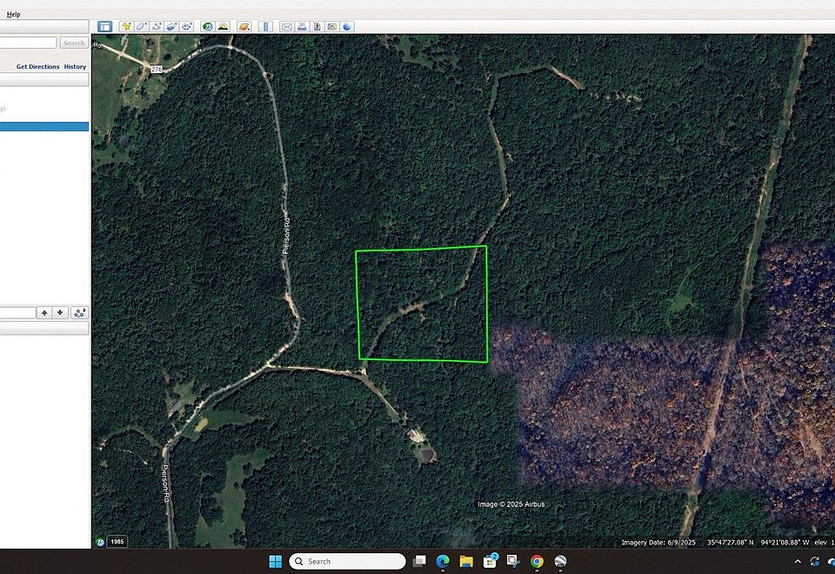
Task: Click the latitude 35°47'27.08" N readout
Action: [730, 543]
